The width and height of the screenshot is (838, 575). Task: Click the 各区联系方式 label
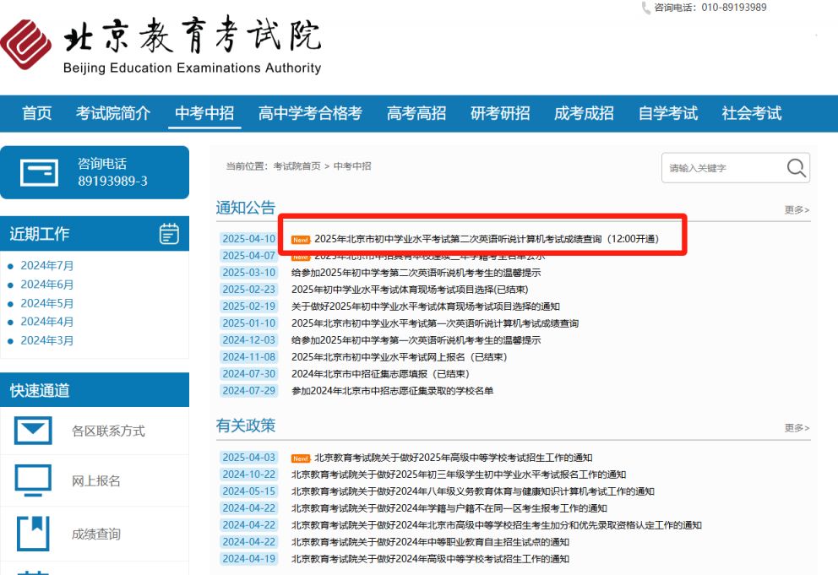(x=108, y=431)
